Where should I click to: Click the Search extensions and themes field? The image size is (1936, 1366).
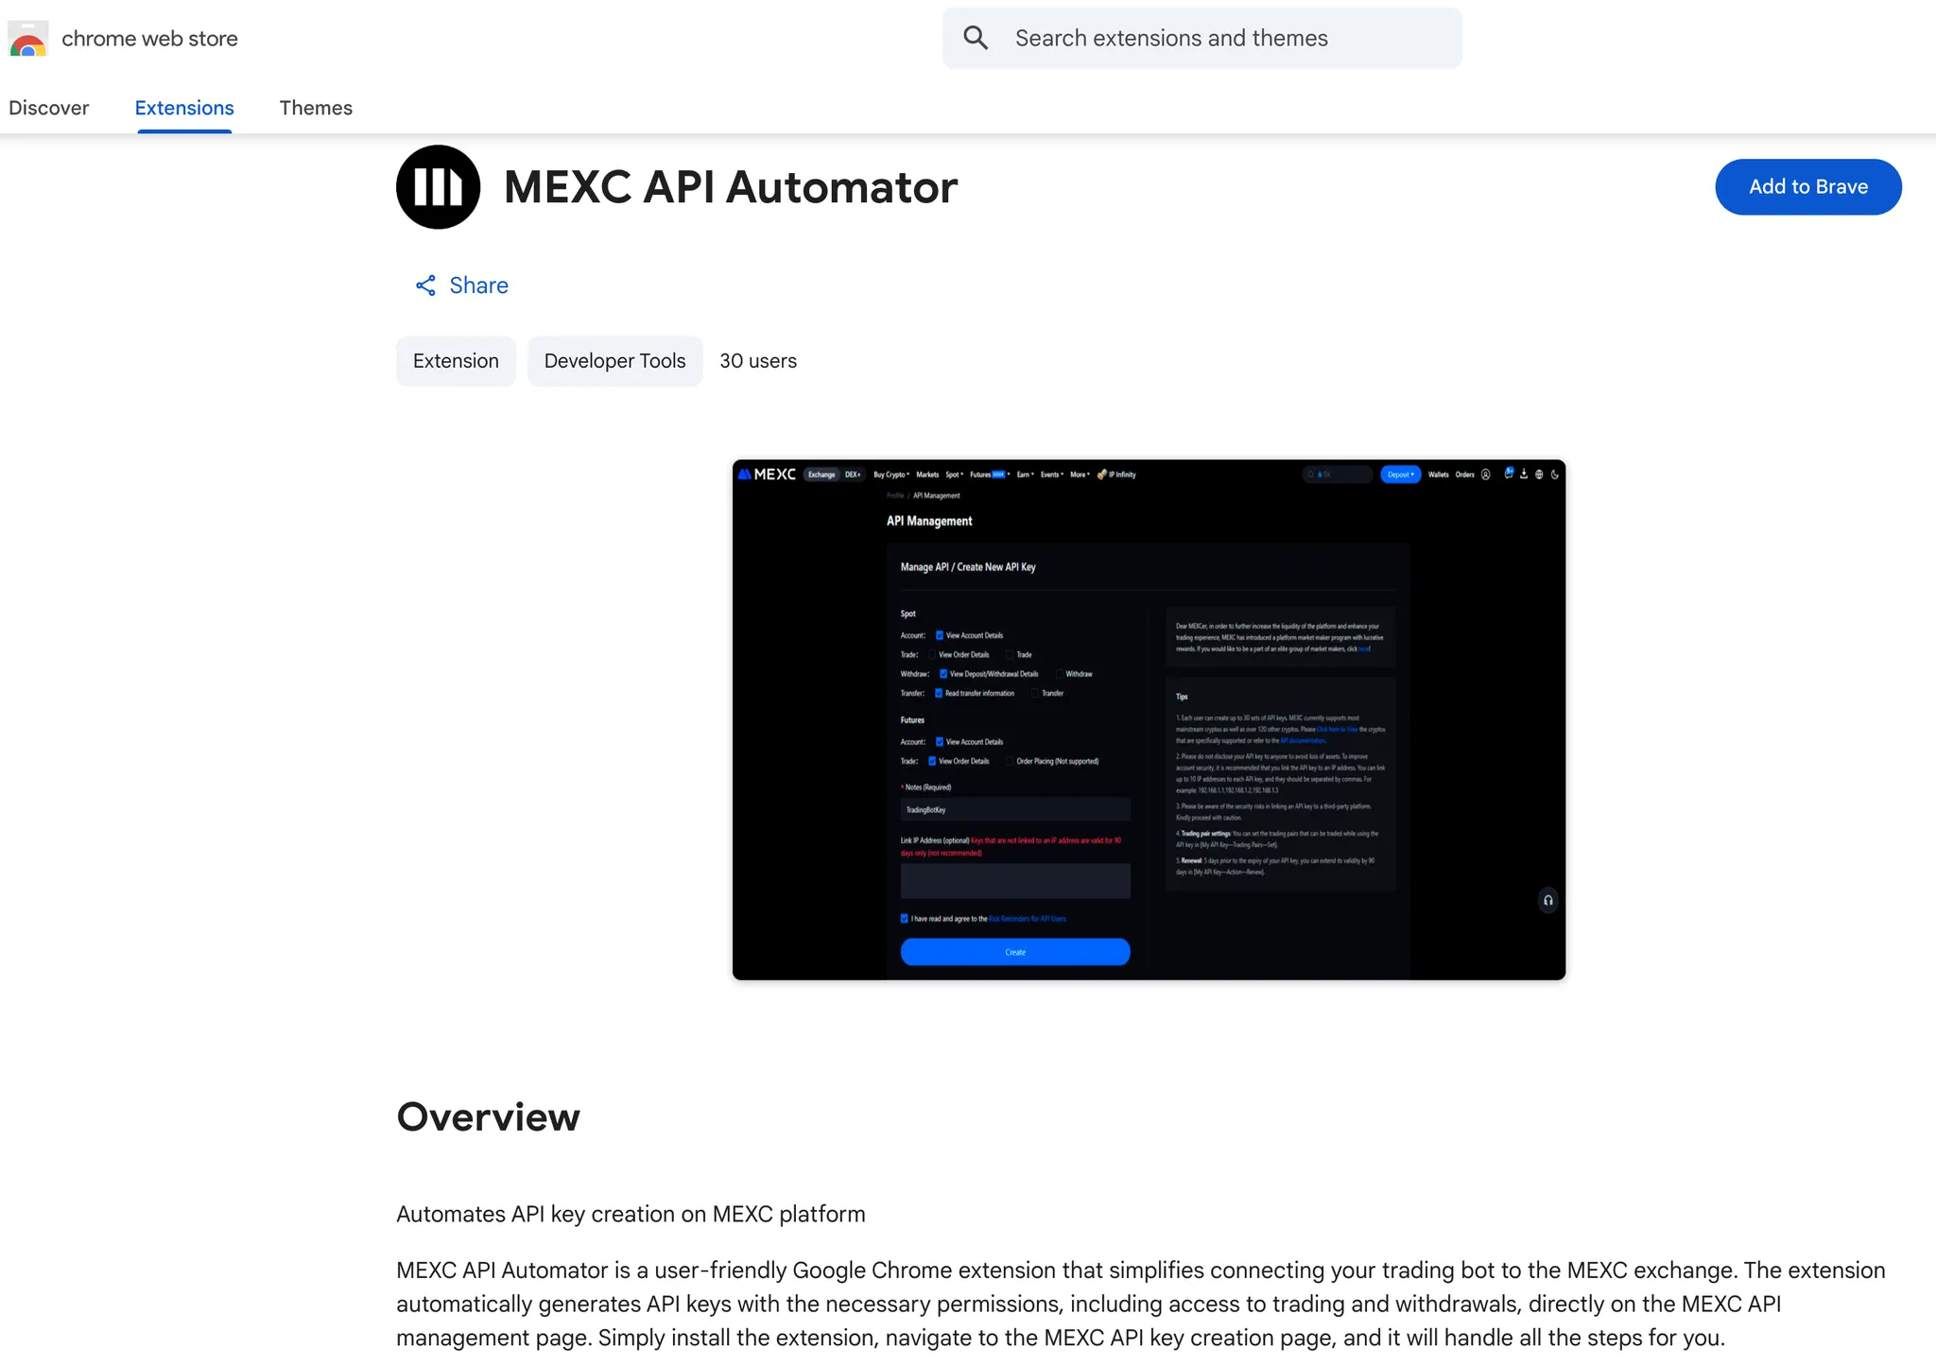coord(1219,38)
